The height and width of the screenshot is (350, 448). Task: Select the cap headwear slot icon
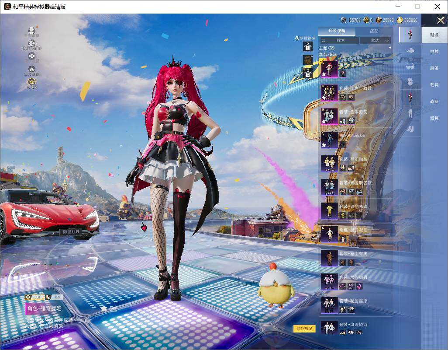(x=410, y=51)
